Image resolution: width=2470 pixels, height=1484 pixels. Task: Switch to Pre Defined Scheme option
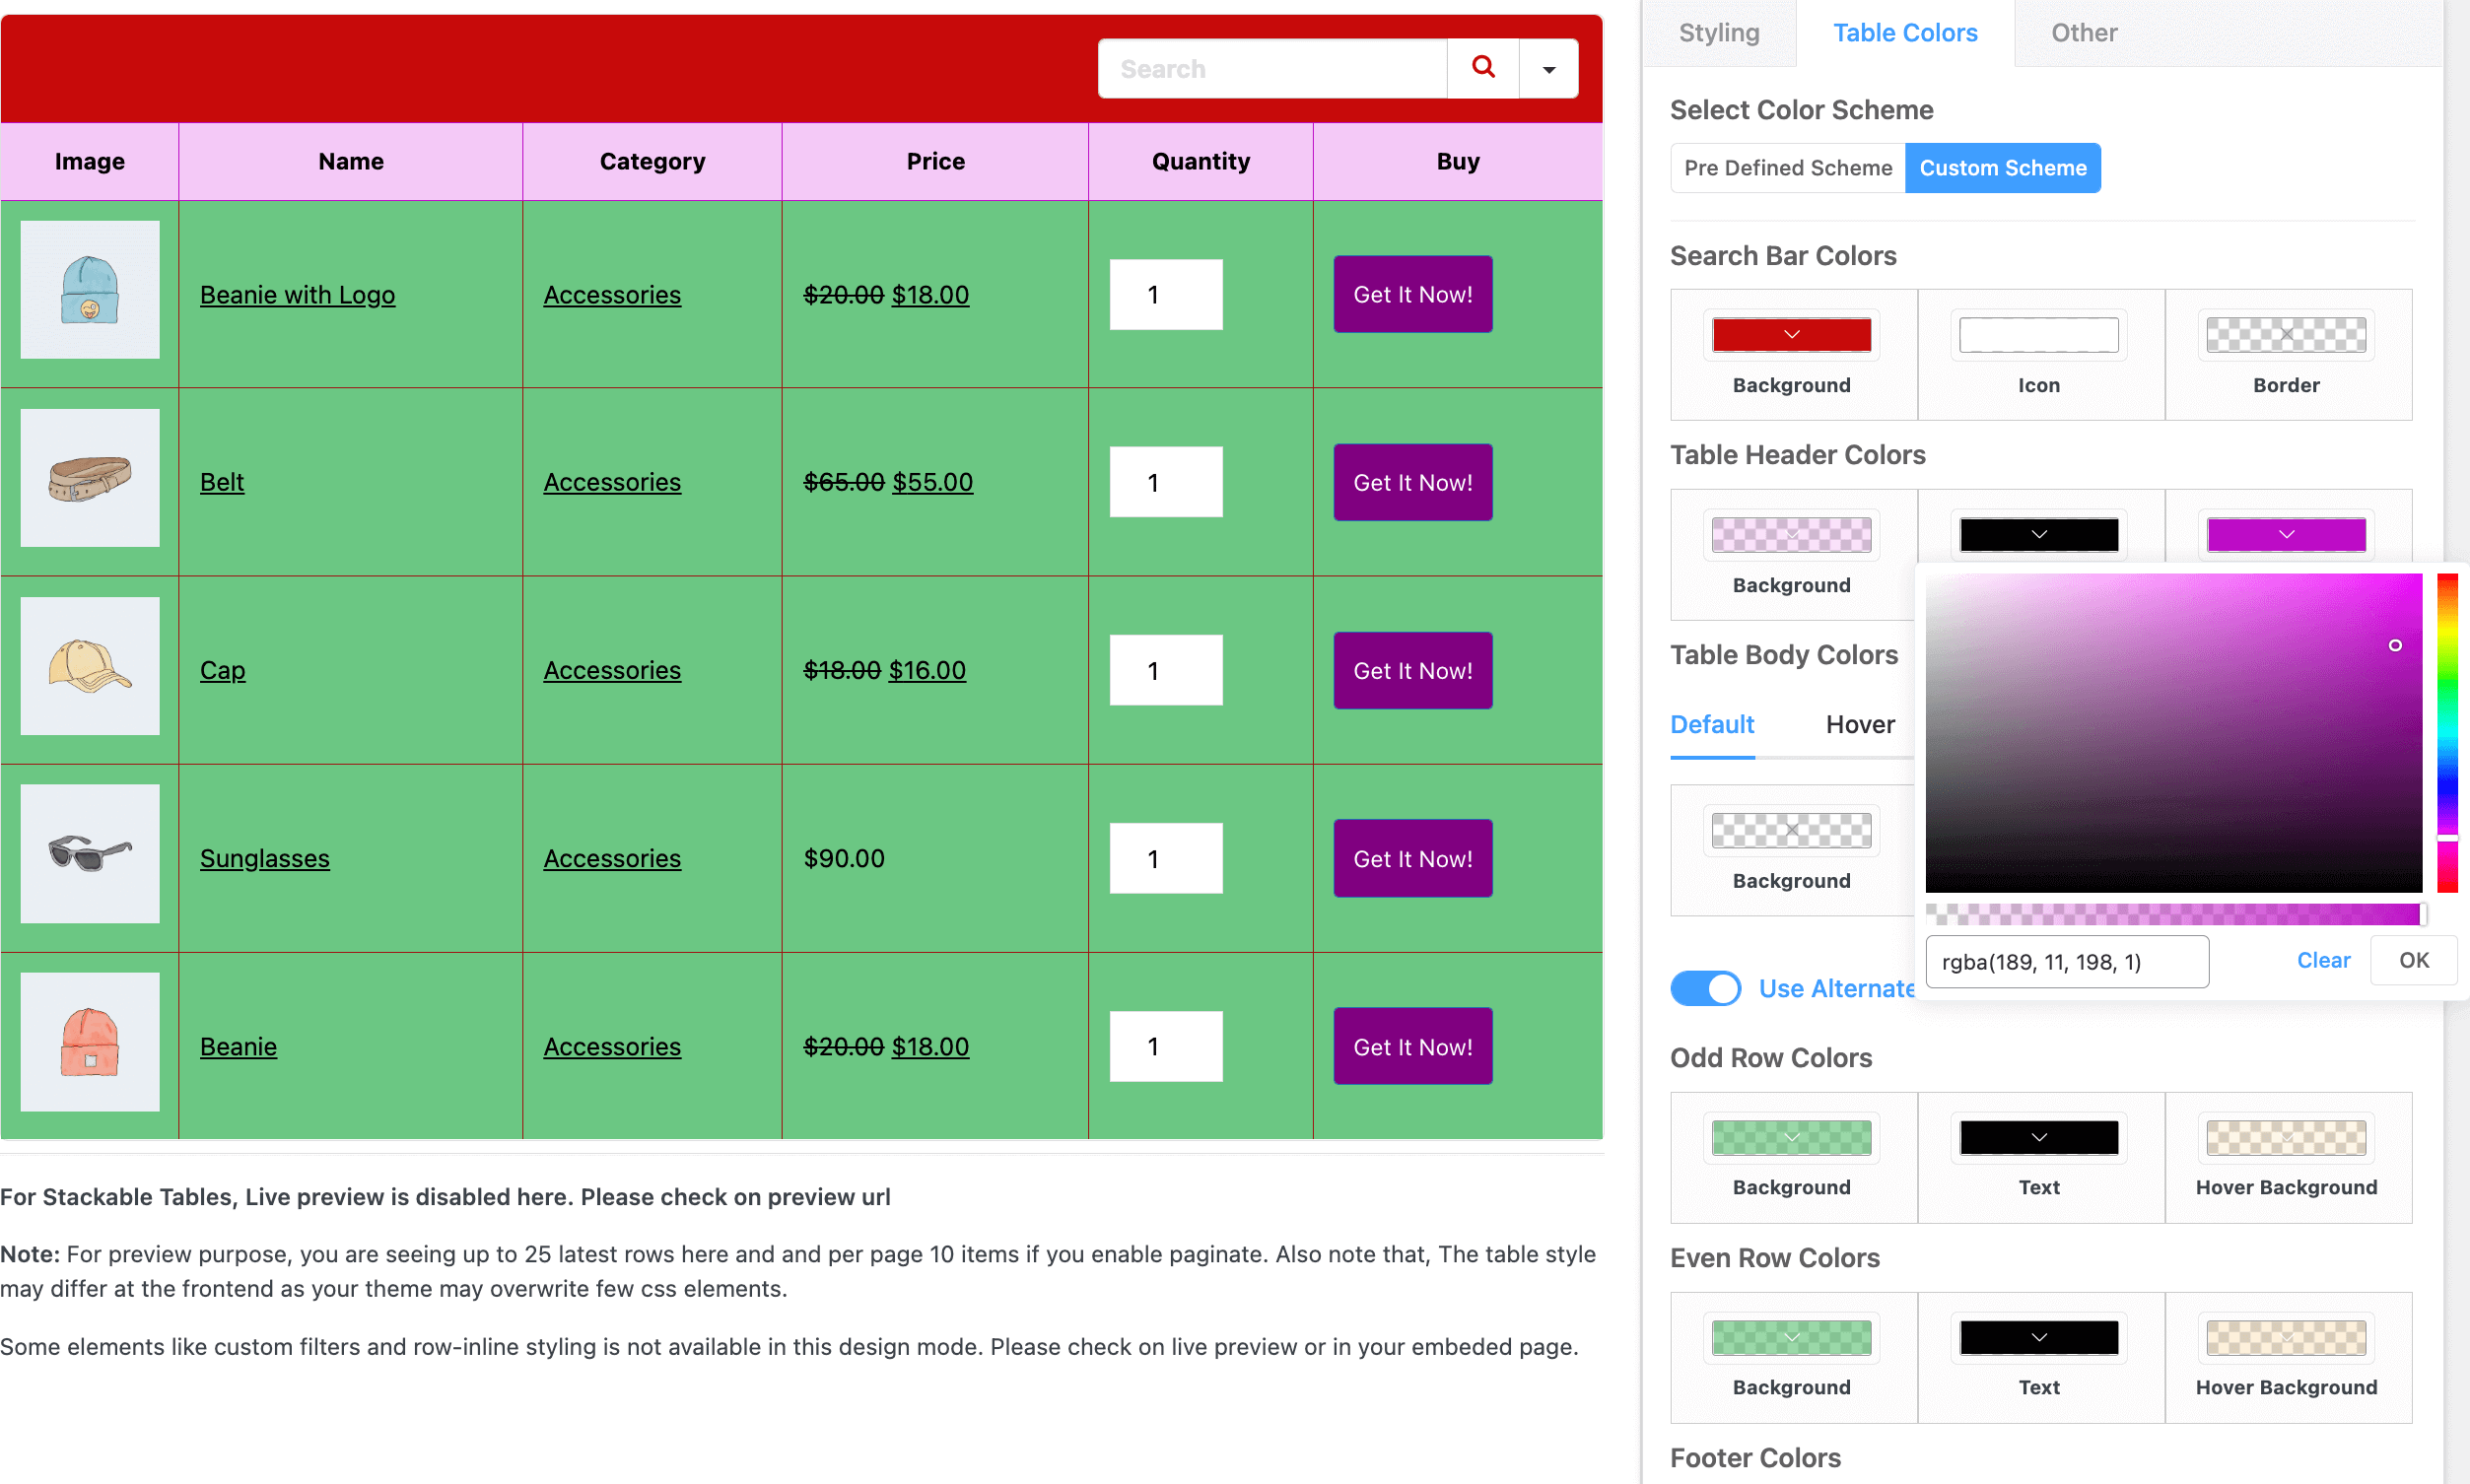pos(1787,168)
